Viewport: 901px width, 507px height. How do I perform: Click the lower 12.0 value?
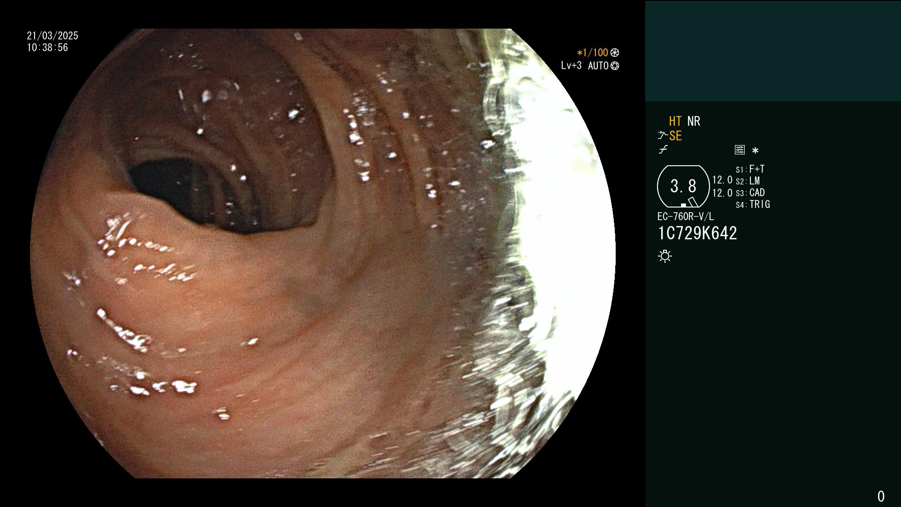(722, 192)
